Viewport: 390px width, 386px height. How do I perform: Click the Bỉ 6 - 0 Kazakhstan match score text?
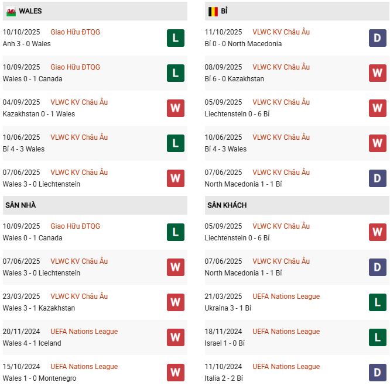[x=234, y=79]
